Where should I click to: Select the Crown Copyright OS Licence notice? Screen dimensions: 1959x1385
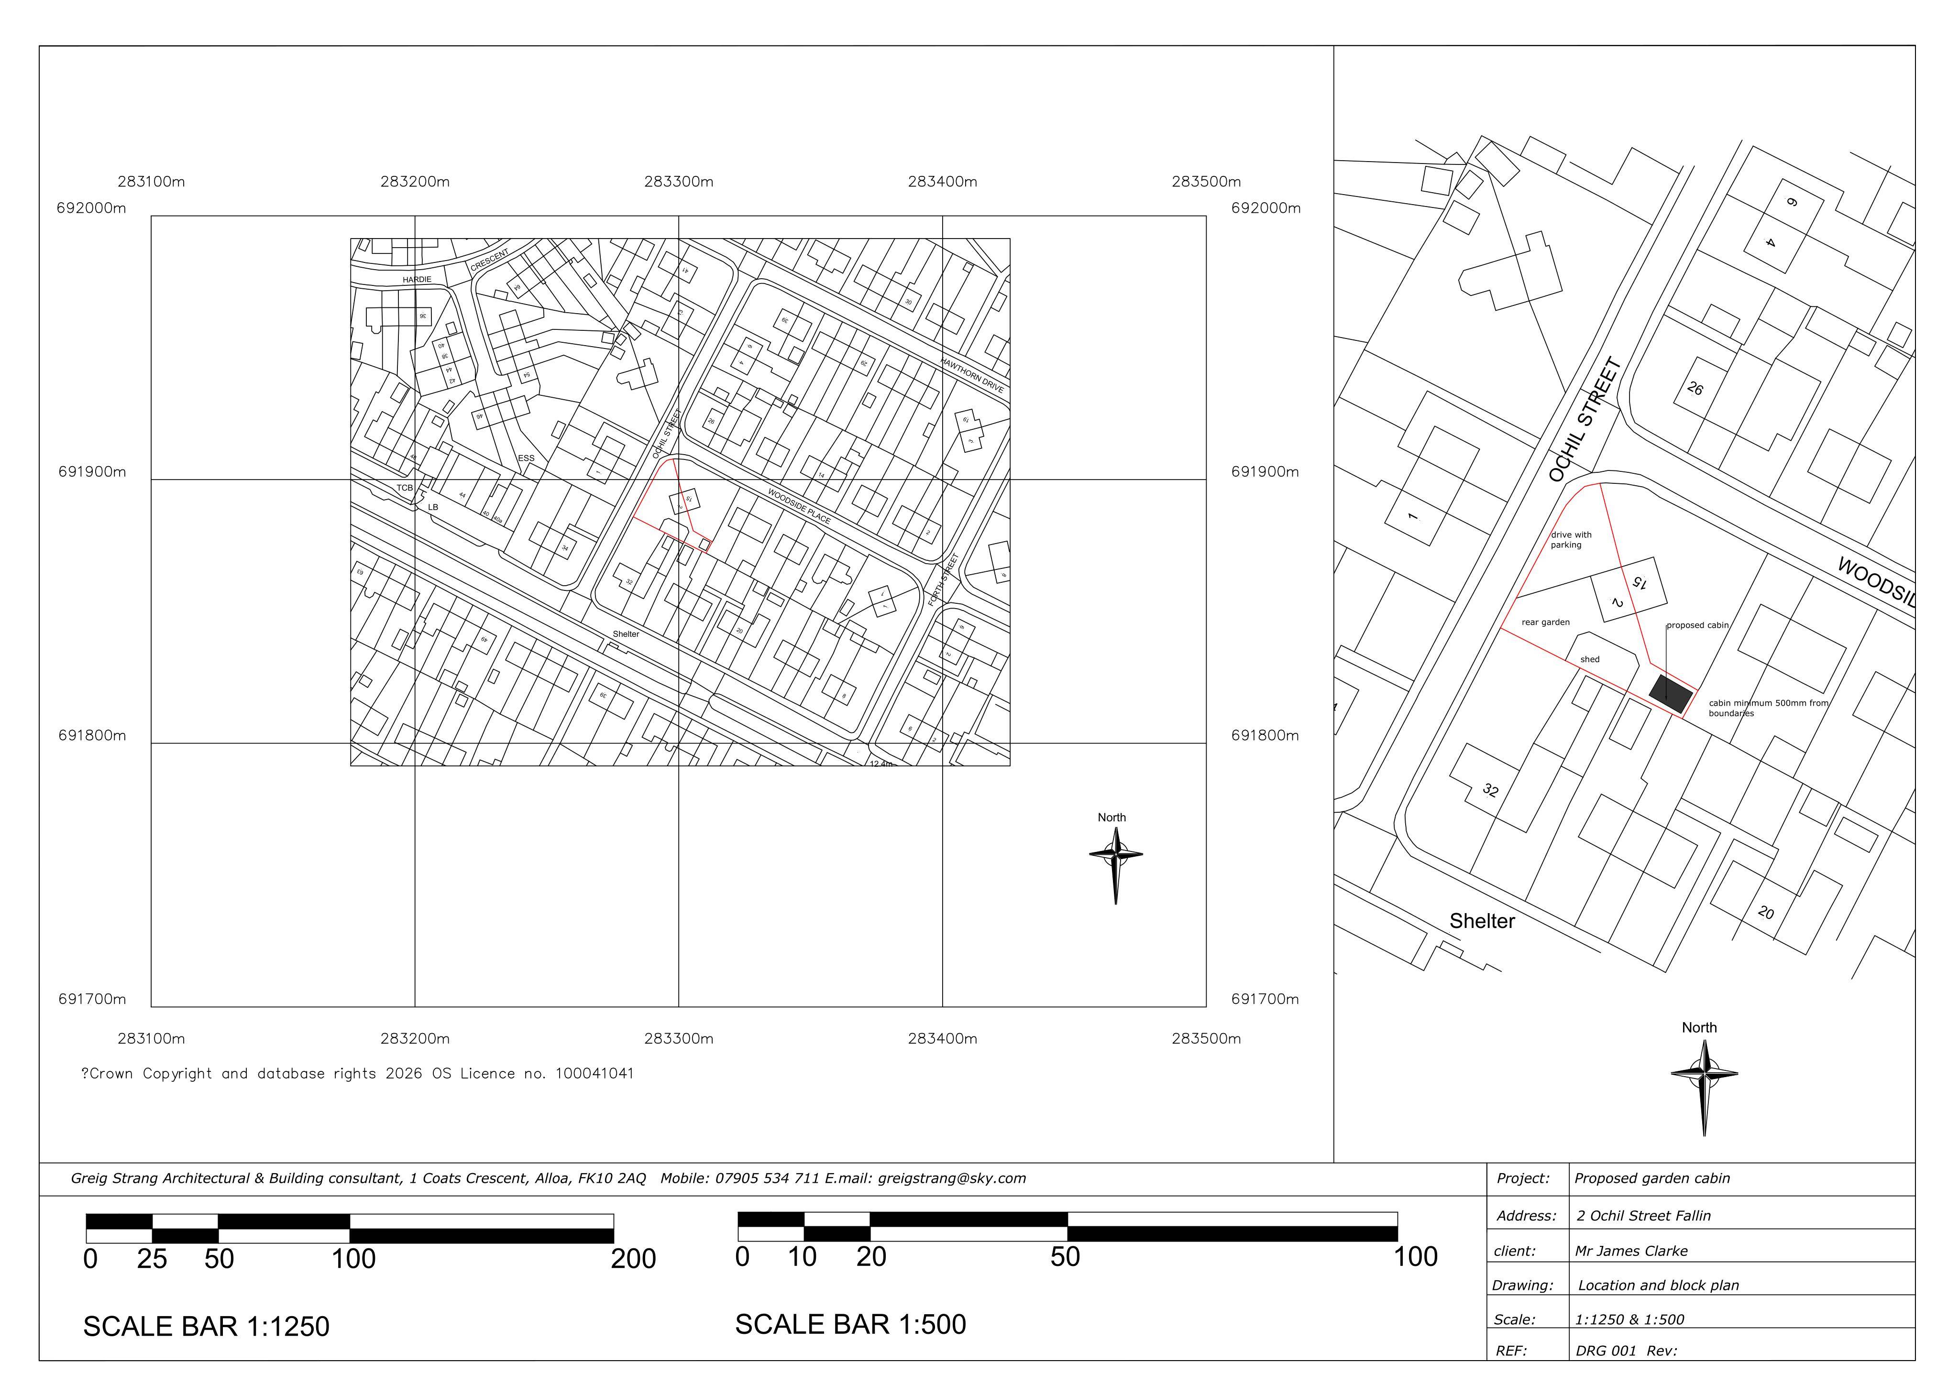pos(357,1074)
